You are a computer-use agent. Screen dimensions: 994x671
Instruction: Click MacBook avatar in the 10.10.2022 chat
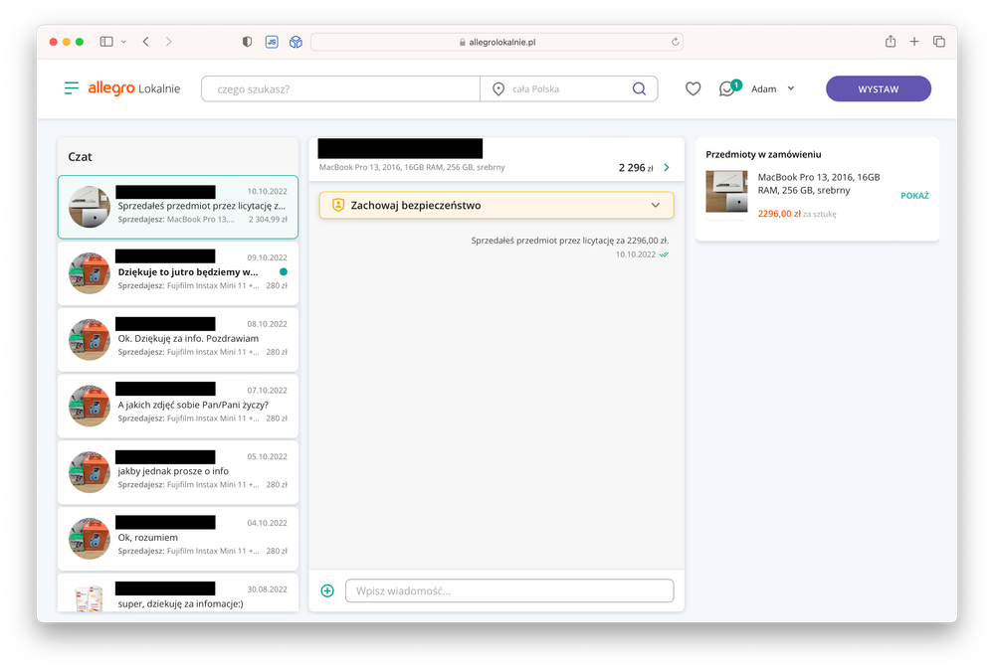[x=90, y=207]
